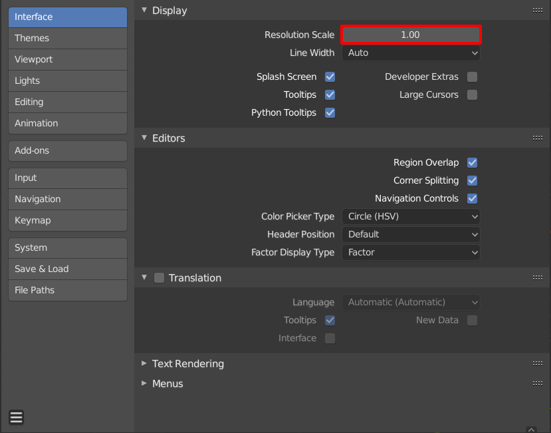The image size is (551, 433).
Task: Click the grip dots next to Translation header
Action: click(537, 277)
